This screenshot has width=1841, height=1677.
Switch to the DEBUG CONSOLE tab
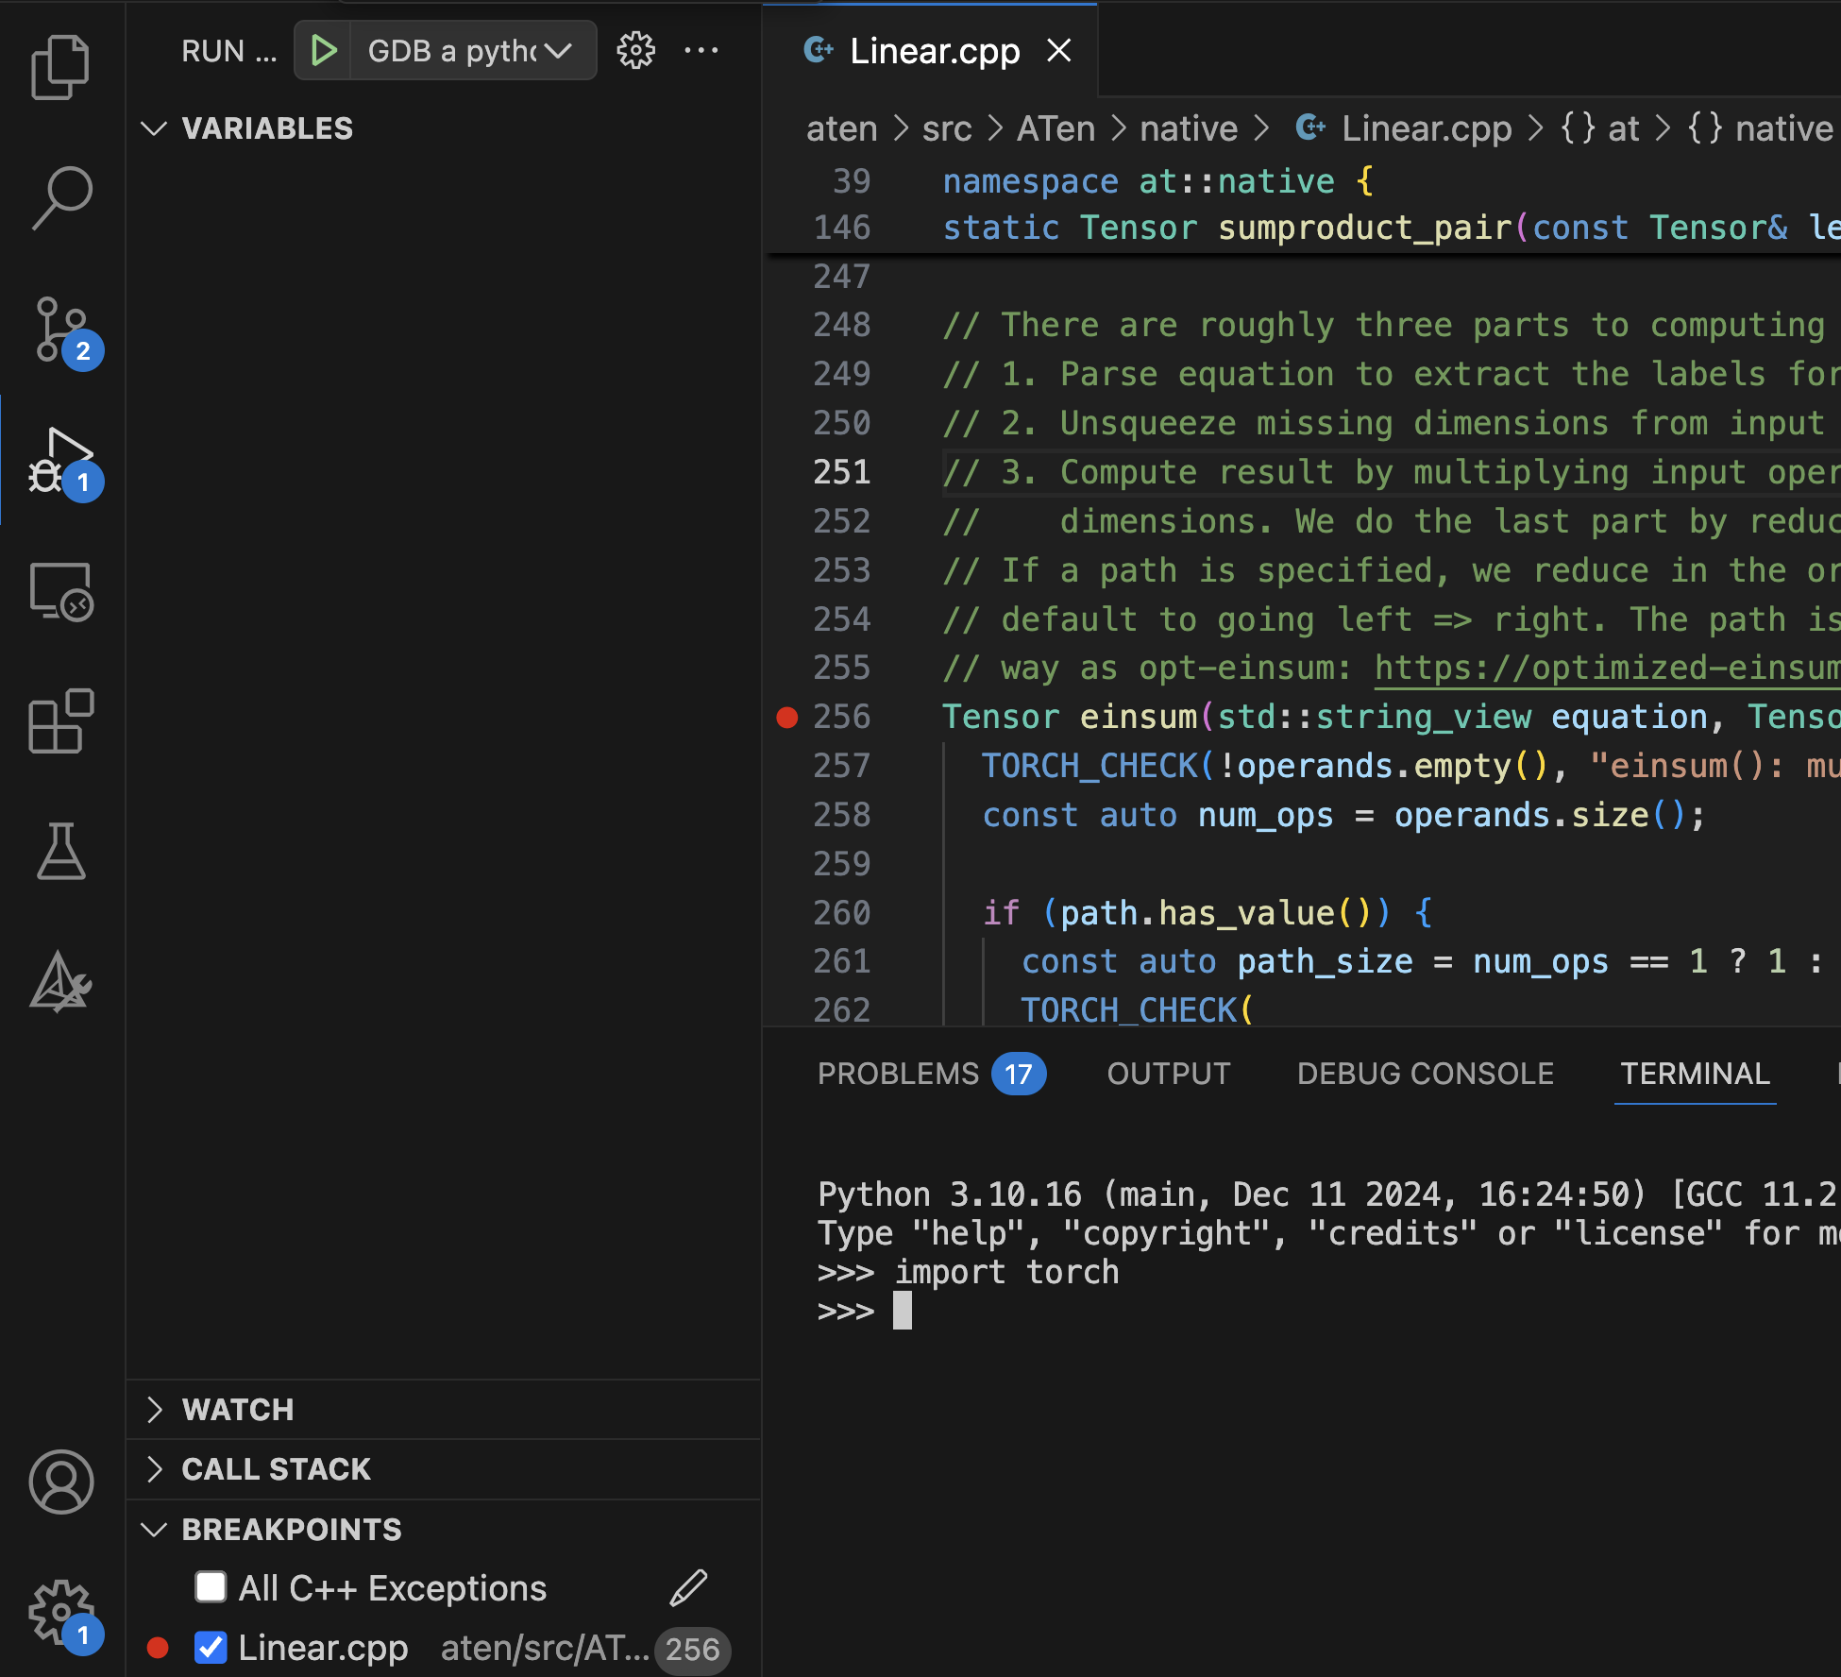click(1425, 1074)
